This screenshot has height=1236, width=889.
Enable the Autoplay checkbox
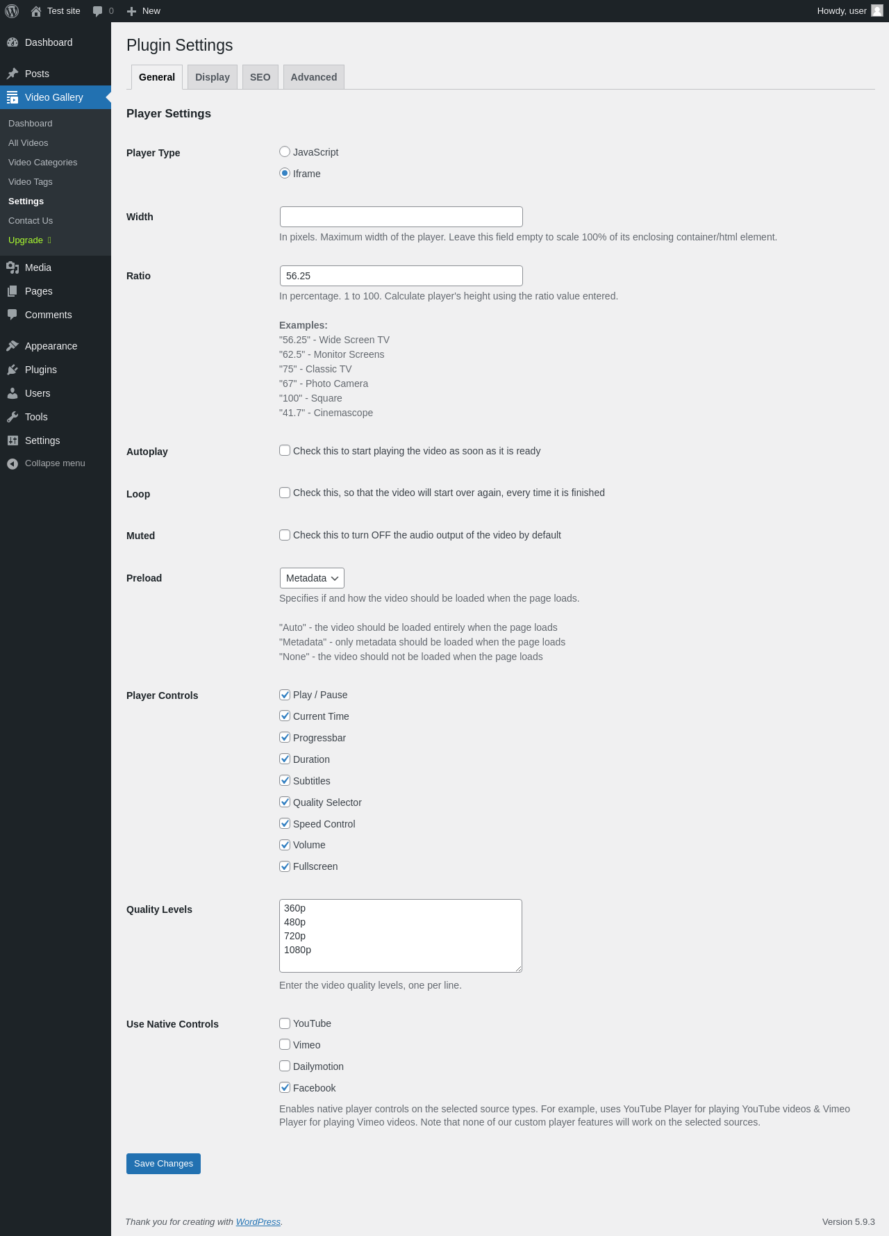point(285,450)
